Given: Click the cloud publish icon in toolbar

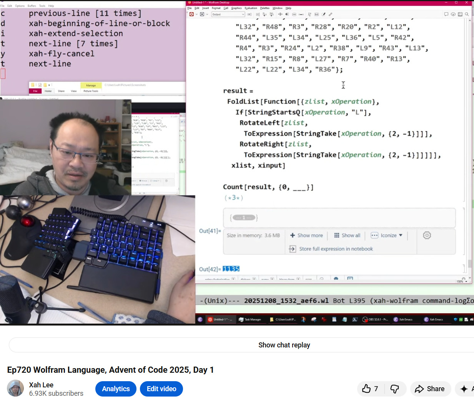Looking at the screenshot, I should (x=453, y=14).
